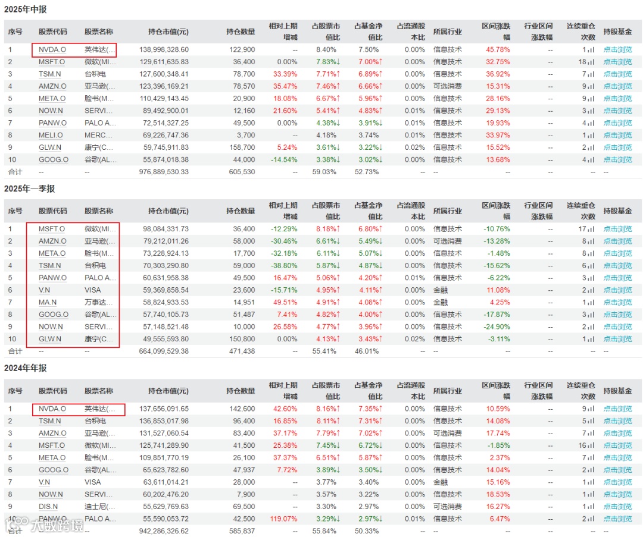Open the bar chart icon for GOOG.O in 2025年一季报
Screen dimensions: 643x537
point(591,315)
